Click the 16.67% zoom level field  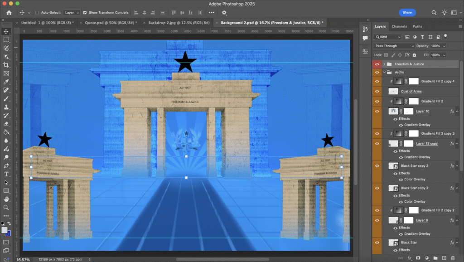coord(23,260)
